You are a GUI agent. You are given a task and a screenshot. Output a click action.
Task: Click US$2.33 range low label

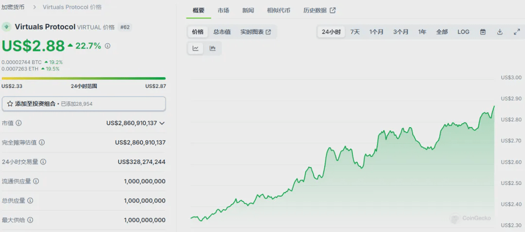pos(12,86)
